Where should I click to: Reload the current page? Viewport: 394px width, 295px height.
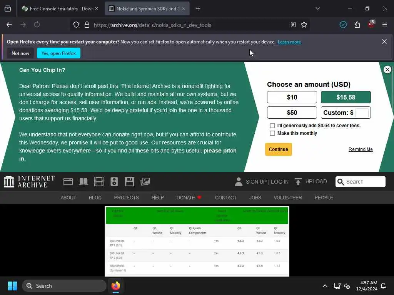pos(37,25)
